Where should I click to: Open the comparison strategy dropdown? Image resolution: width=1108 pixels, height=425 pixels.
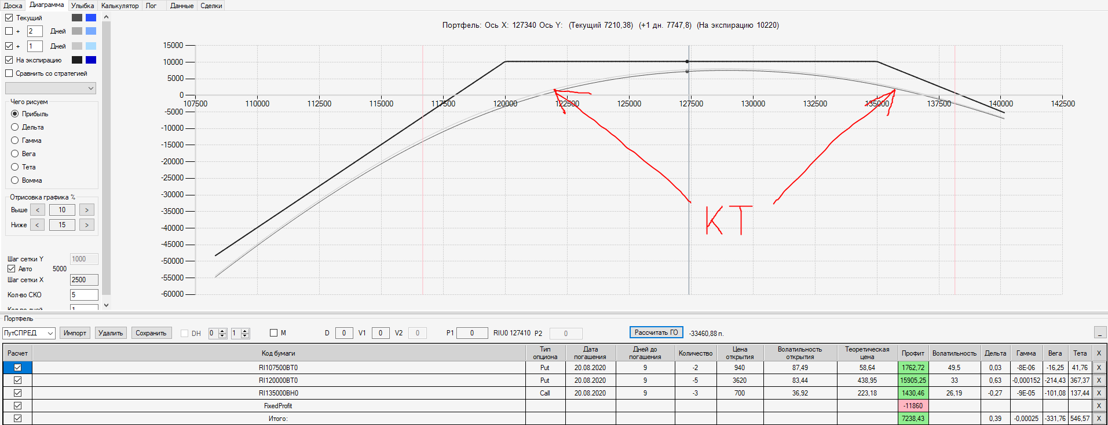tap(50, 88)
